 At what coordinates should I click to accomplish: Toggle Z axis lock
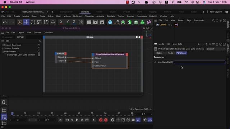tap(74, 22)
